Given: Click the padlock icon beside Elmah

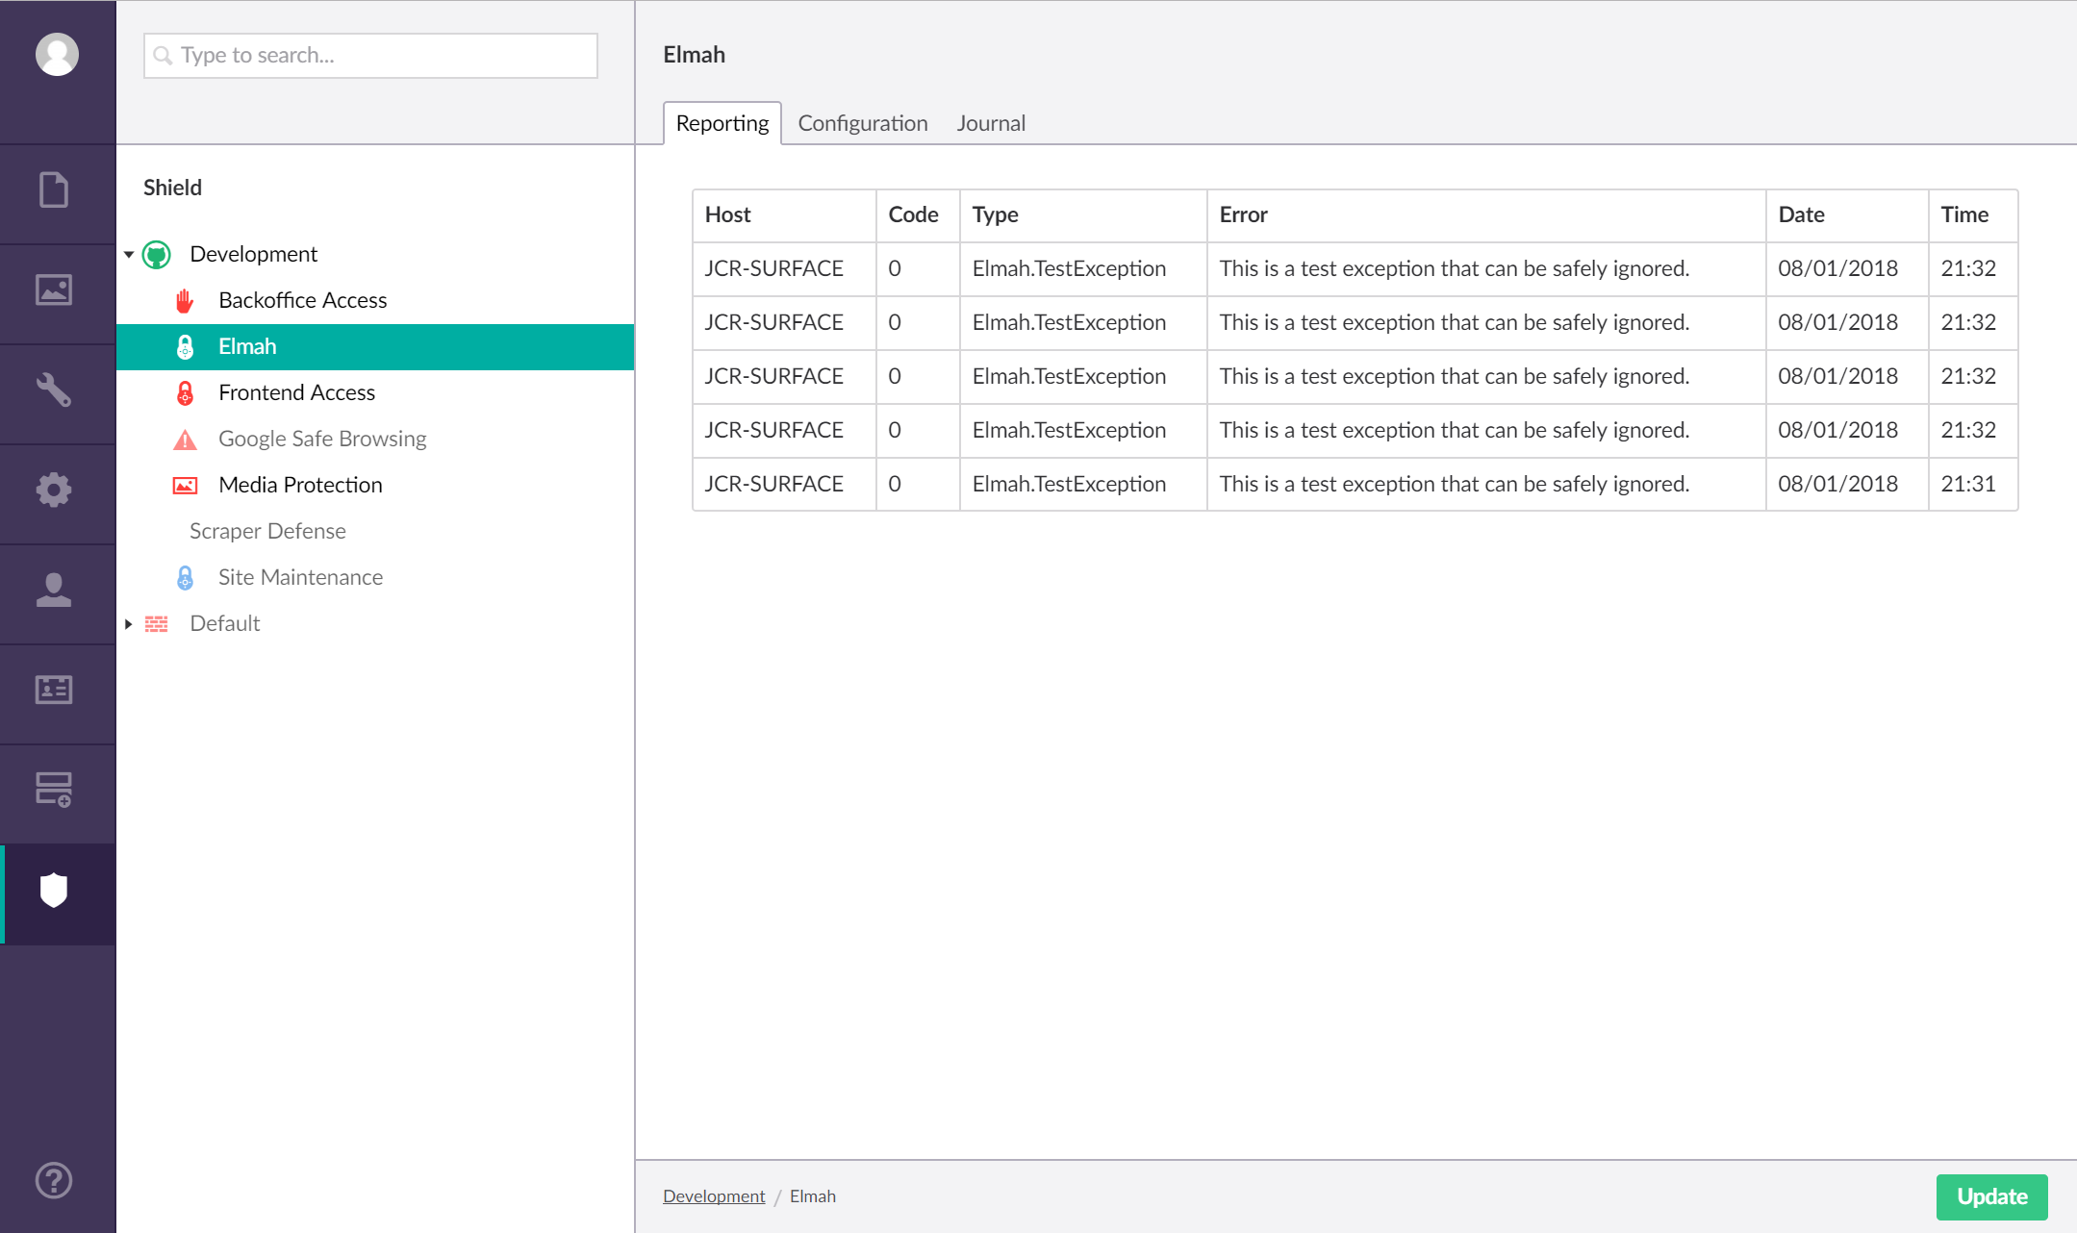Looking at the screenshot, I should coord(186,347).
